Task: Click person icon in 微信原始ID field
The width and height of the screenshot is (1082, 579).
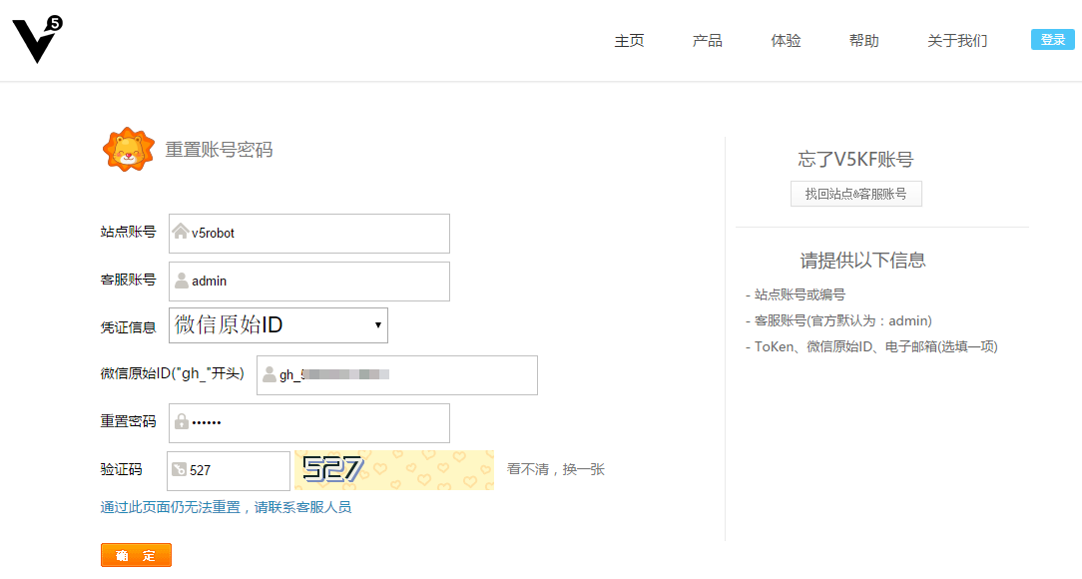Action: [x=270, y=374]
